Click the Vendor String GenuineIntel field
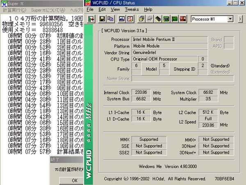This screenshot has height=185, width=246. (170, 52)
